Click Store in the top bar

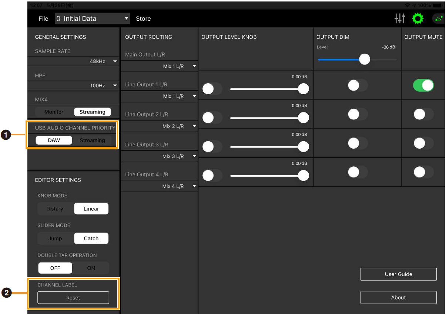point(143,18)
